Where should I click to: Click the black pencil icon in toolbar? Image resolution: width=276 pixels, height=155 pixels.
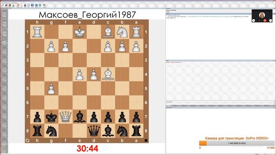pyautogui.click(x=3, y=5)
